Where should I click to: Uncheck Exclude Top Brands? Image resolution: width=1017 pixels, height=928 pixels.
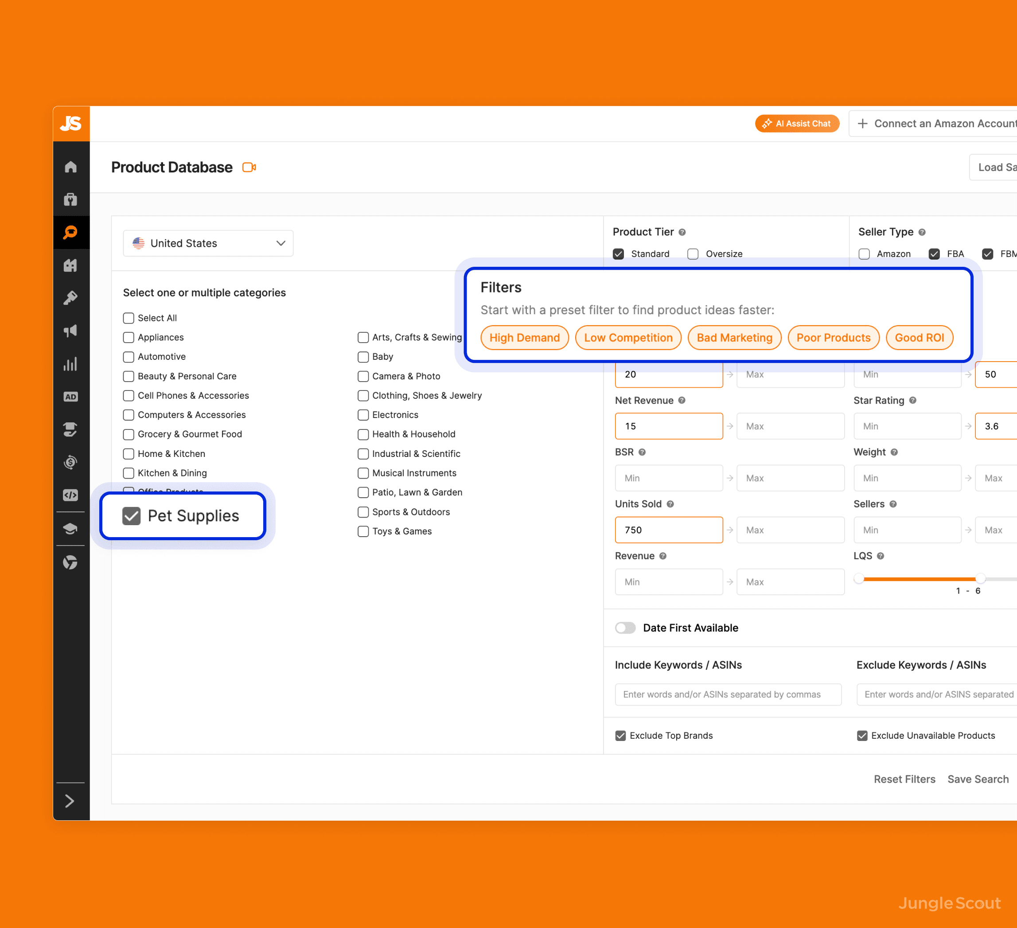[620, 736]
